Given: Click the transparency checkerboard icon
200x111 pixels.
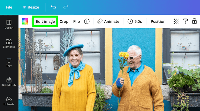Looking at the screenshot, I should [176, 21].
